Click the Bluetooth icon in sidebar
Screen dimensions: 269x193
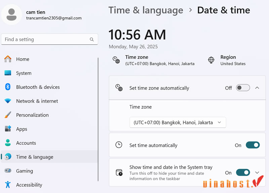tap(8, 87)
